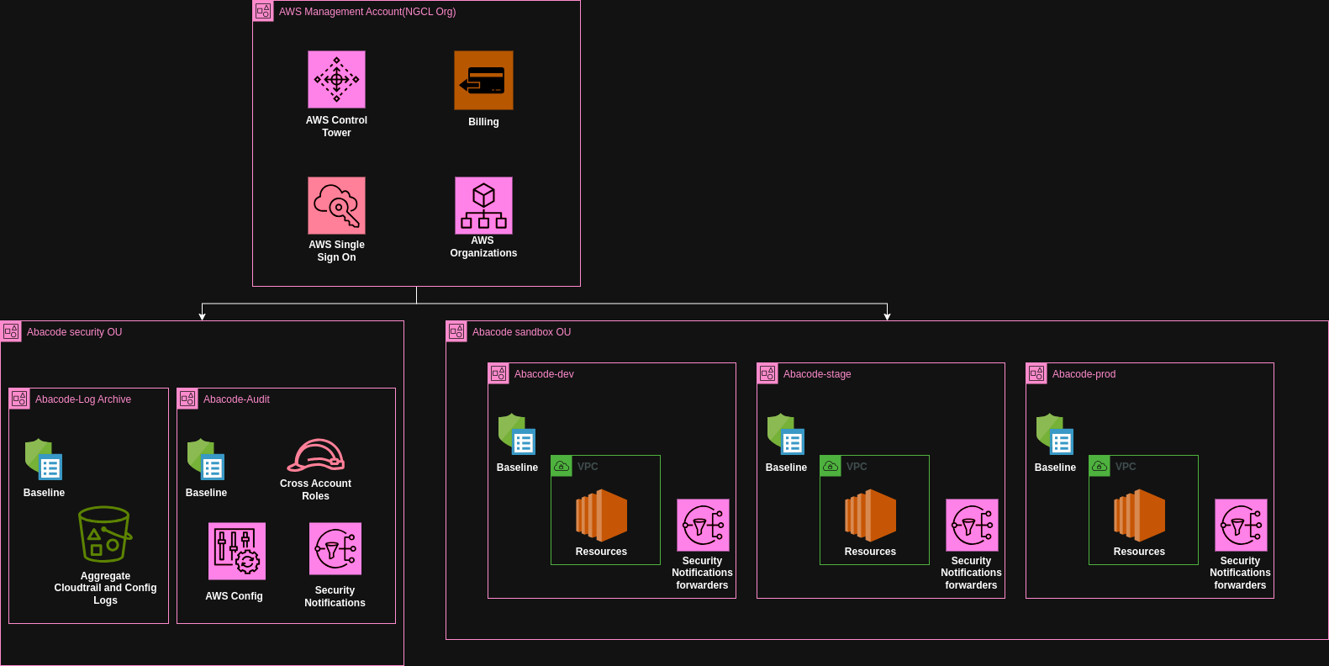Select Abacode-prod Security Notifications forwarders icon
Screen dimensions: 1329x666
click(x=1241, y=525)
